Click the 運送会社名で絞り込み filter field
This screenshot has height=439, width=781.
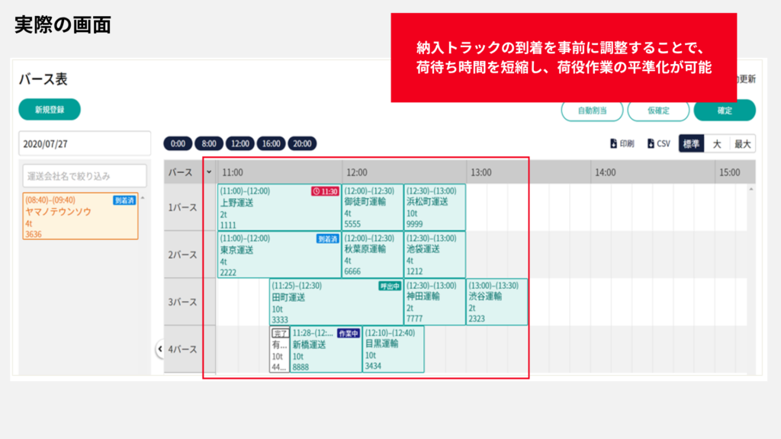[x=82, y=176]
